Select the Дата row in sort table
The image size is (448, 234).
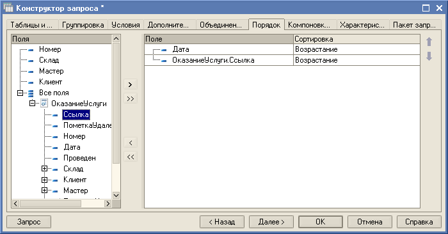(x=219, y=49)
